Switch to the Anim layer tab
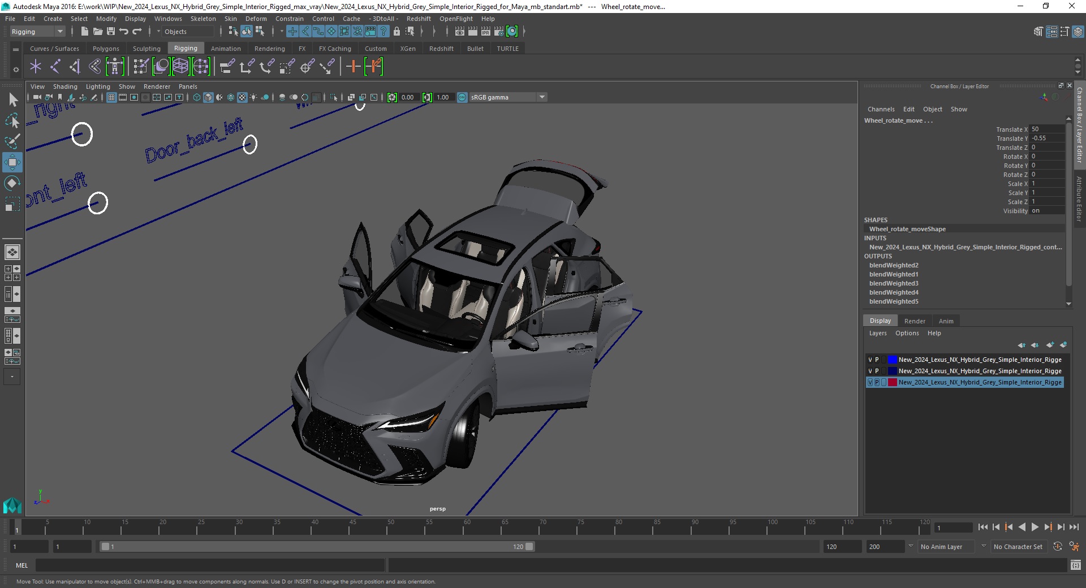Image resolution: width=1086 pixels, height=588 pixels. point(946,321)
